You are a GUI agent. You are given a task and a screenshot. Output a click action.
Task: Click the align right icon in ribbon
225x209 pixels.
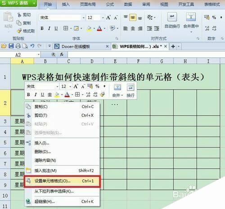coord(140,28)
